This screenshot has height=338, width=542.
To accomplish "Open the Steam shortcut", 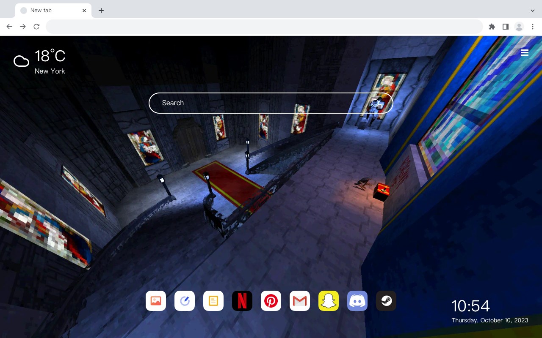I will [x=386, y=301].
